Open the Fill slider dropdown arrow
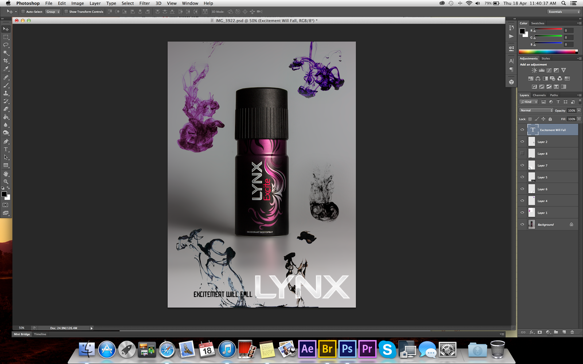The width and height of the screenshot is (583, 364). click(579, 119)
